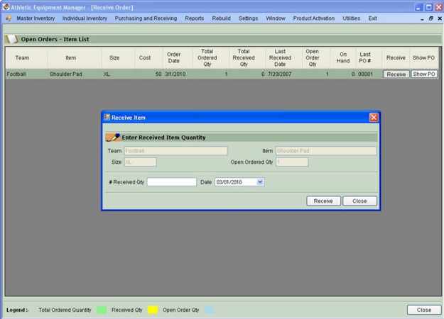
Task: Open the Settings menu
Action: point(248,18)
